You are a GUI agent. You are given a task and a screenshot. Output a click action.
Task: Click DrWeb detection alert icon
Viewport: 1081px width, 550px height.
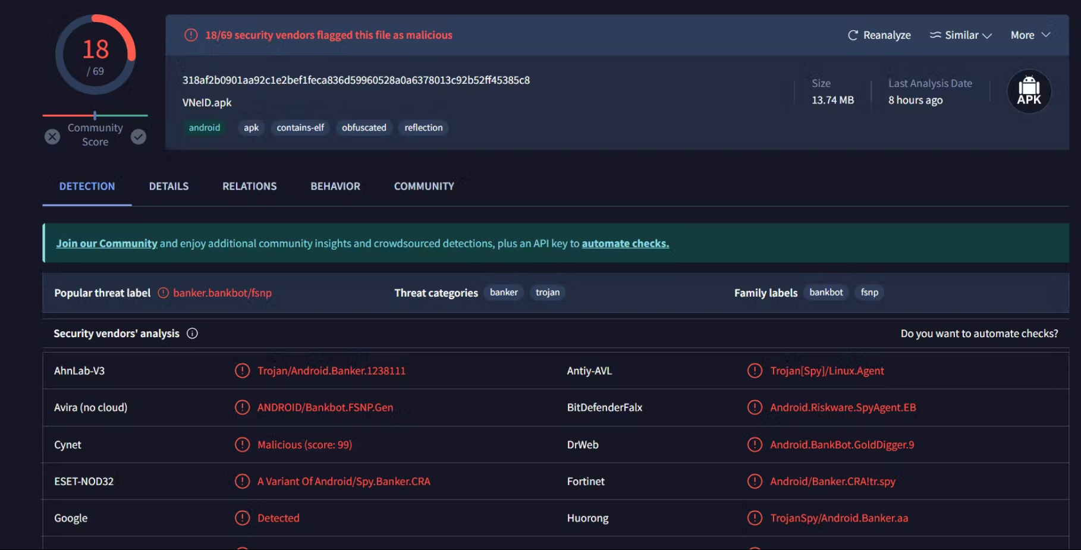click(x=755, y=444)
